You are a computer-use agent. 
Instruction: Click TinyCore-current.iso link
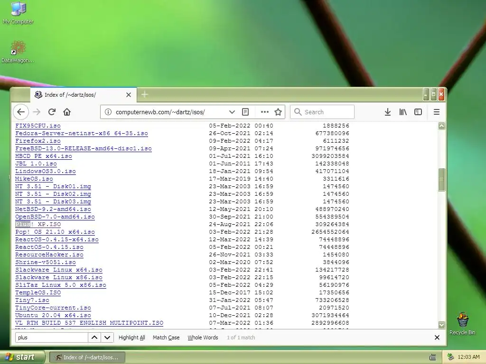tap(53, 308)
